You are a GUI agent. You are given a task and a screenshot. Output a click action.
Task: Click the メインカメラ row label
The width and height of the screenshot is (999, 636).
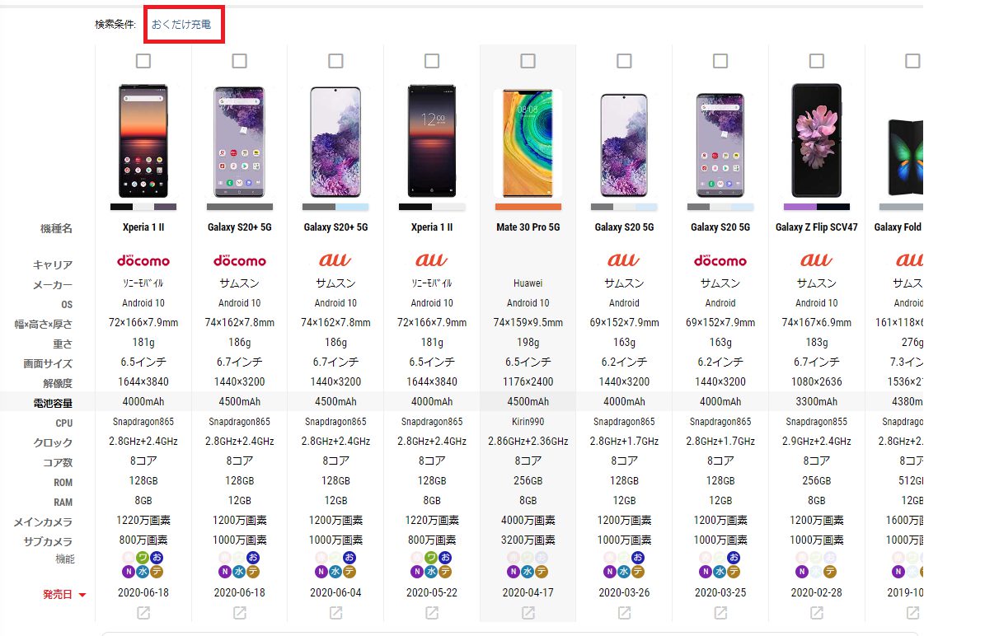[x=43, y=522]
